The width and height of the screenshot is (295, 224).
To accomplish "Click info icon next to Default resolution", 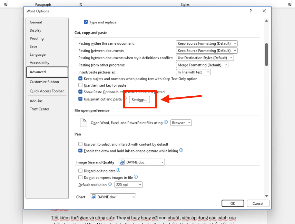I will click(x=110, y=184).
